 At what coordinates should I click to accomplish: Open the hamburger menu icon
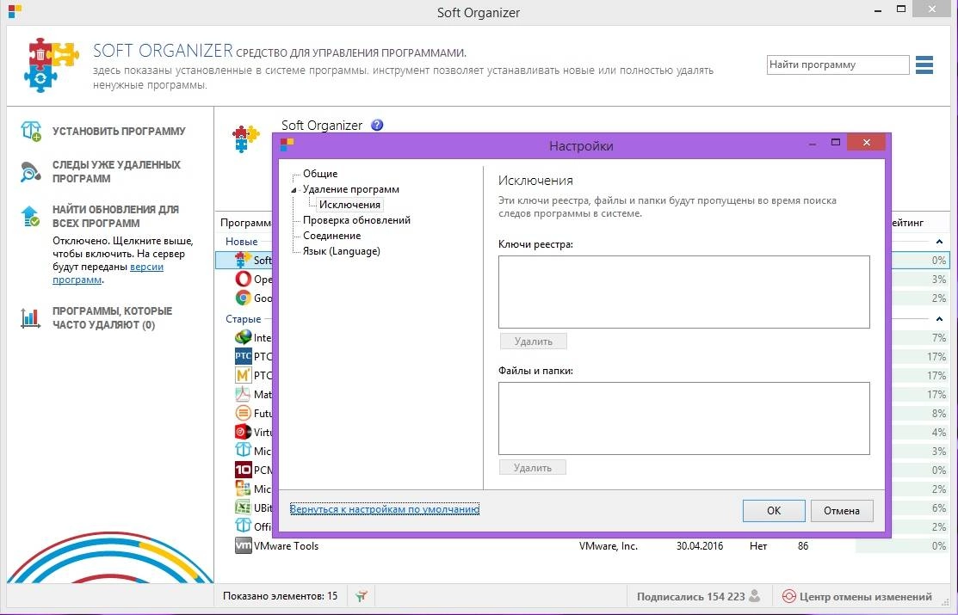(924, 65)
